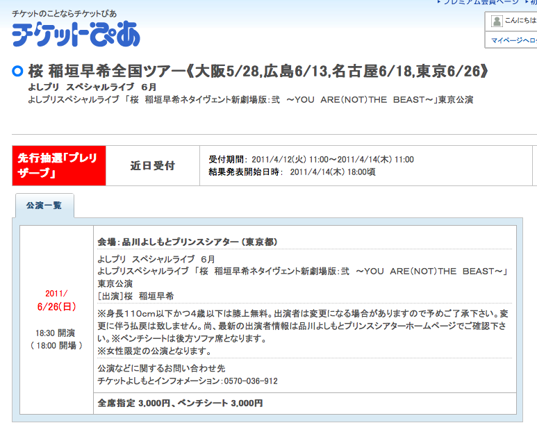Click the user avatar icon beside こんにちは
Image resolution: width=537 pixels, height=432 pixels.
(x=497, y=22)
